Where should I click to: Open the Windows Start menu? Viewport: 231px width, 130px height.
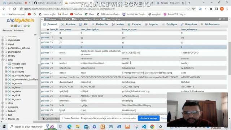4,127
